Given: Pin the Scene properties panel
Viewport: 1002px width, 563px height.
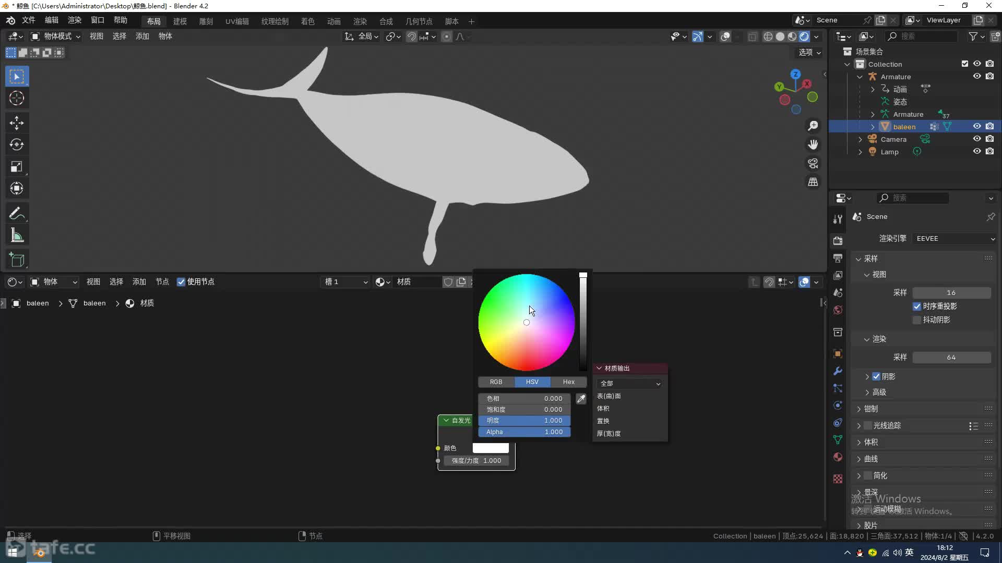Looking at the screenshot, I should pyautogui.click(x=991, y=217).
